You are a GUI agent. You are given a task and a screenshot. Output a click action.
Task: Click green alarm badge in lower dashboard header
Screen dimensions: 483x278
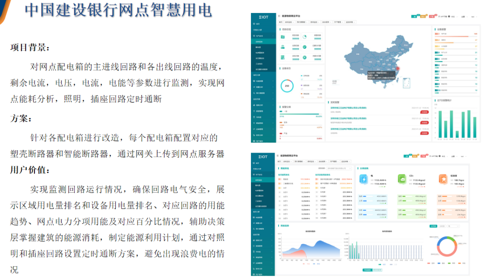coord(406,156)
